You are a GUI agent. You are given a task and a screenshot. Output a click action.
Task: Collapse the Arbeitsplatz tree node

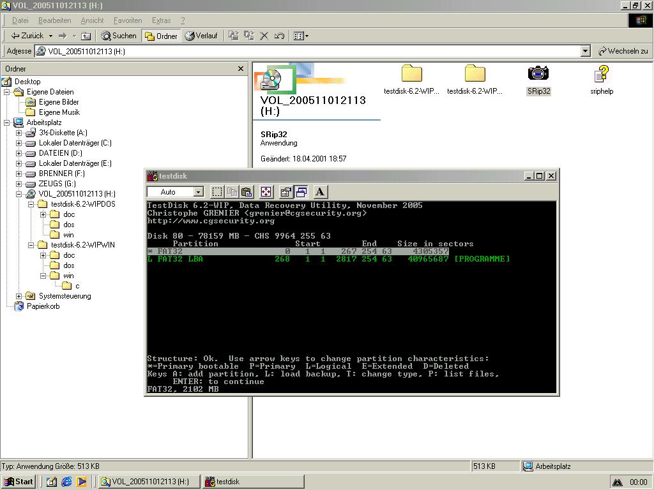pos(6,122)
